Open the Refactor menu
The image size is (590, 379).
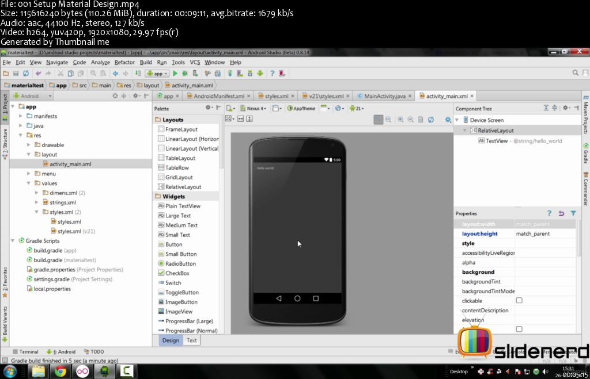[x=124, y=62]
